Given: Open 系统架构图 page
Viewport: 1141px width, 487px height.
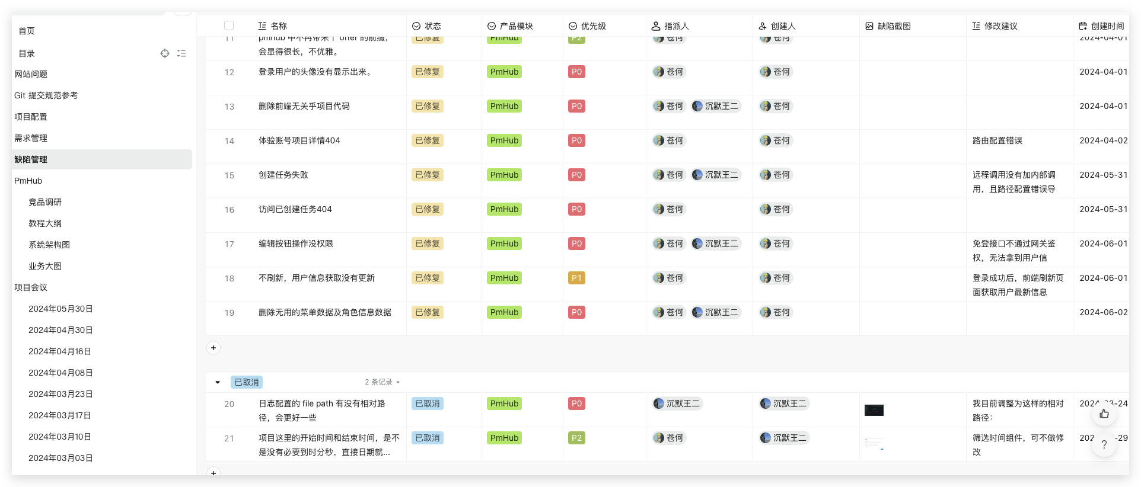Looking at the screenshot, I should coord(49,245).
